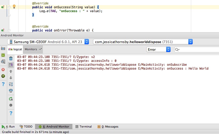Select the onSuccess : Hello World log line

[113, 69]
